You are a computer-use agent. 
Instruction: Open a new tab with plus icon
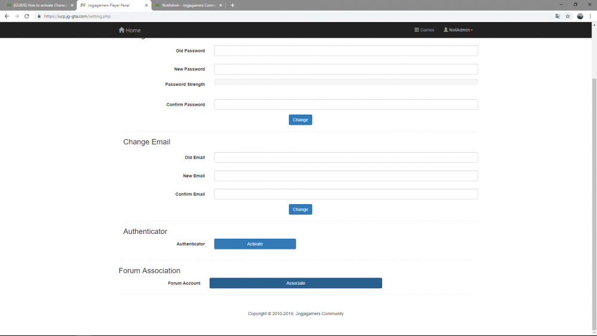232,5
